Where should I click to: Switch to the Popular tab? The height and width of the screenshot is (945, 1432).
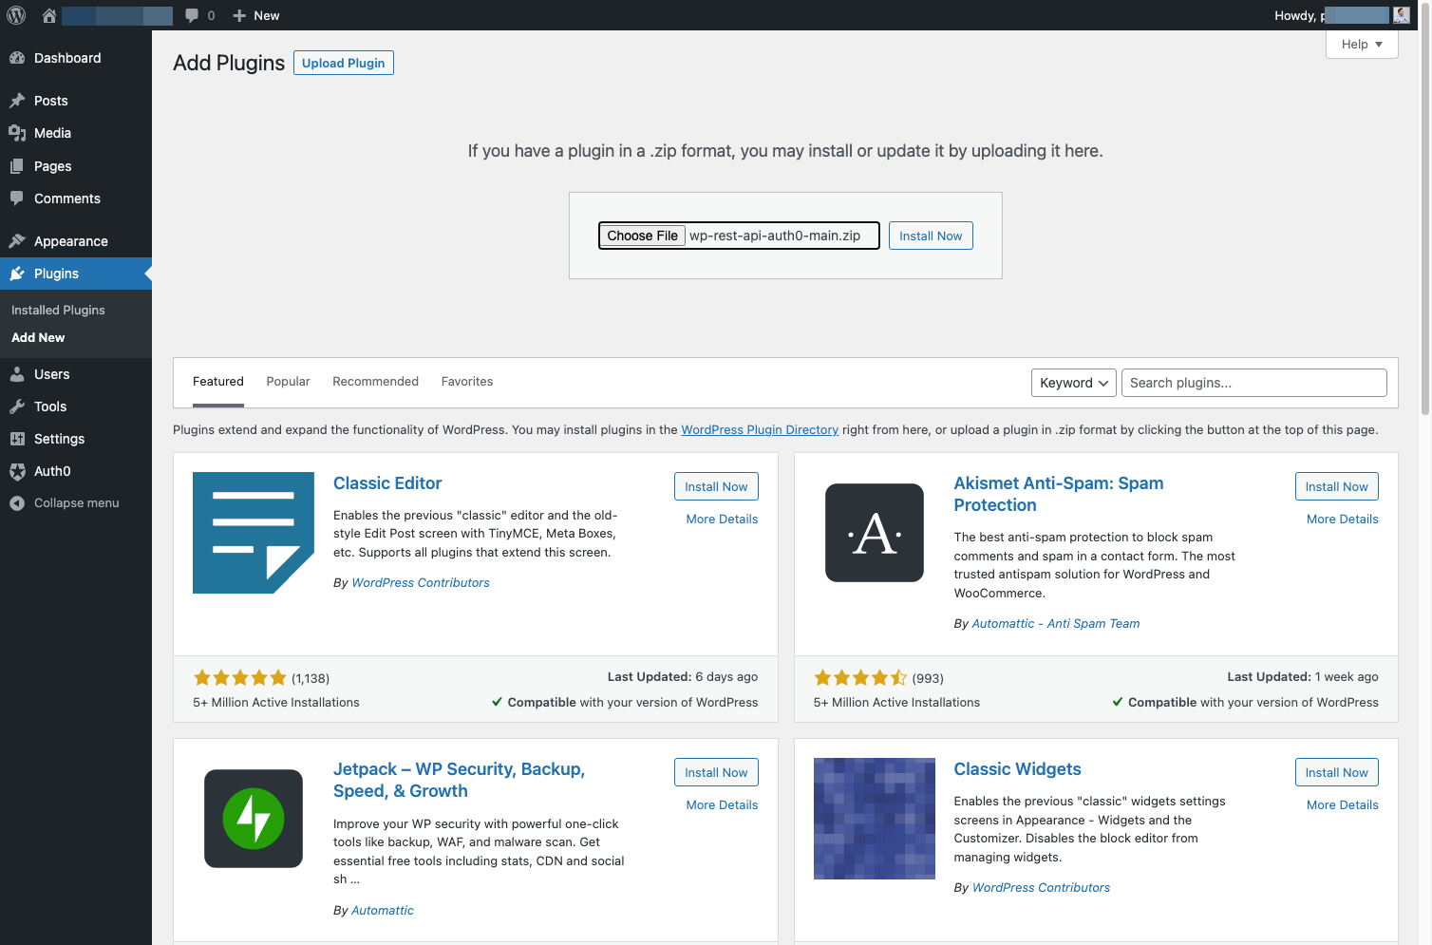pos(288,382)
